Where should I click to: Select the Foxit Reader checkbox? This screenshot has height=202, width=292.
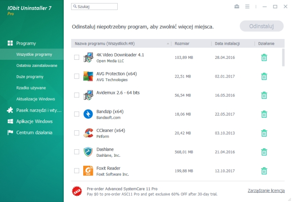tap(77, 171)
